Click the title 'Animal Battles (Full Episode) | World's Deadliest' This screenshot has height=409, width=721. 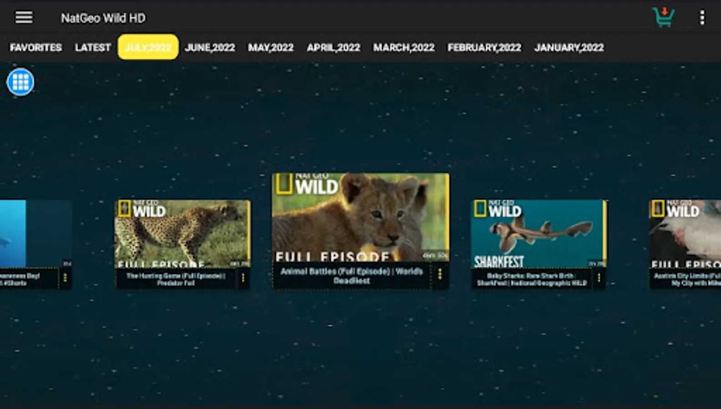pos(351,276)
